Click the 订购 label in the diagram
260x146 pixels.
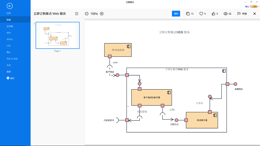[x=172, y=110]
